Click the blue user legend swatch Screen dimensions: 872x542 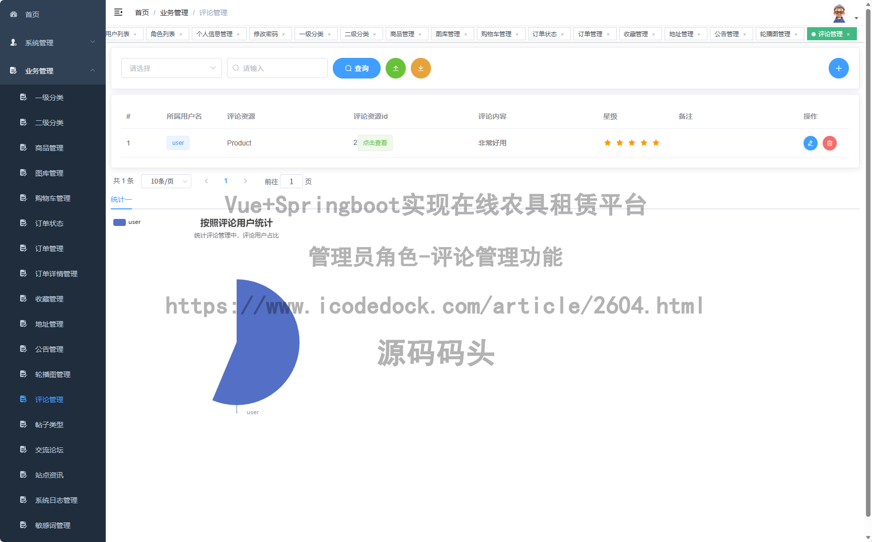(119, 221)
